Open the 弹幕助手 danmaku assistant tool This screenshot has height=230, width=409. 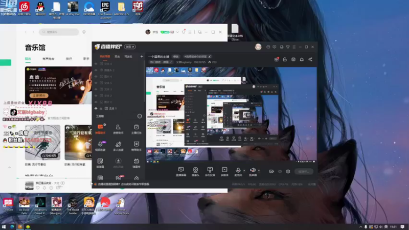pyautogui.click(x=100, y=129)
